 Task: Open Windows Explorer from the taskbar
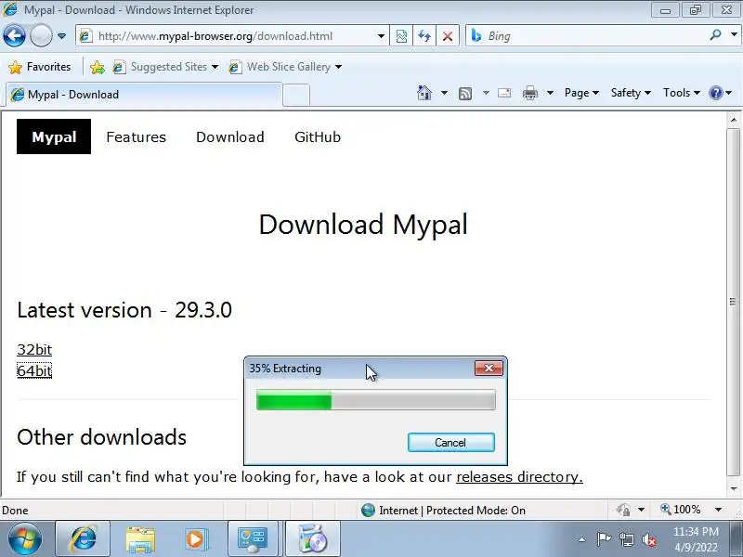tap(140, 539)
